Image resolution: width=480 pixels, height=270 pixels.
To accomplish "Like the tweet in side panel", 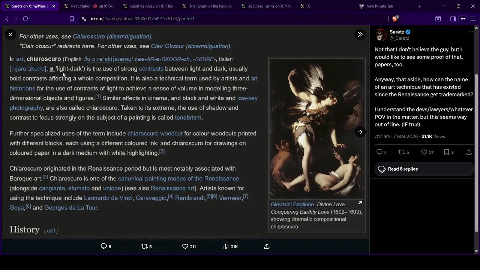I will 424,152.
